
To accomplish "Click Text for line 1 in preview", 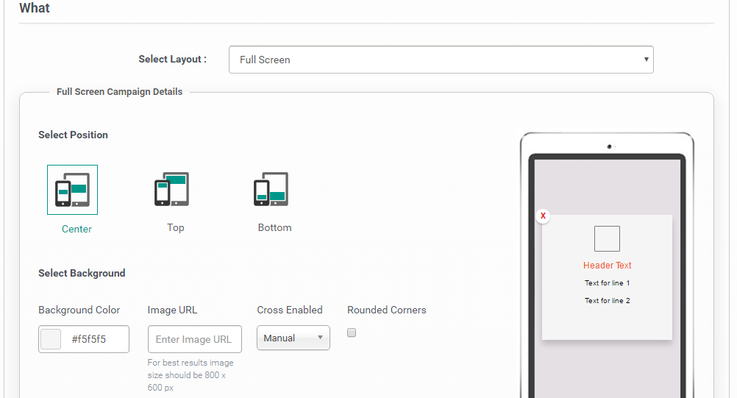I will click(607, 283).
